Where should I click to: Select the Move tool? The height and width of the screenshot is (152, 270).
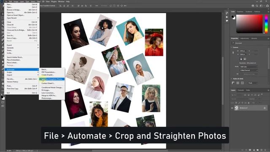click(3, 14)
